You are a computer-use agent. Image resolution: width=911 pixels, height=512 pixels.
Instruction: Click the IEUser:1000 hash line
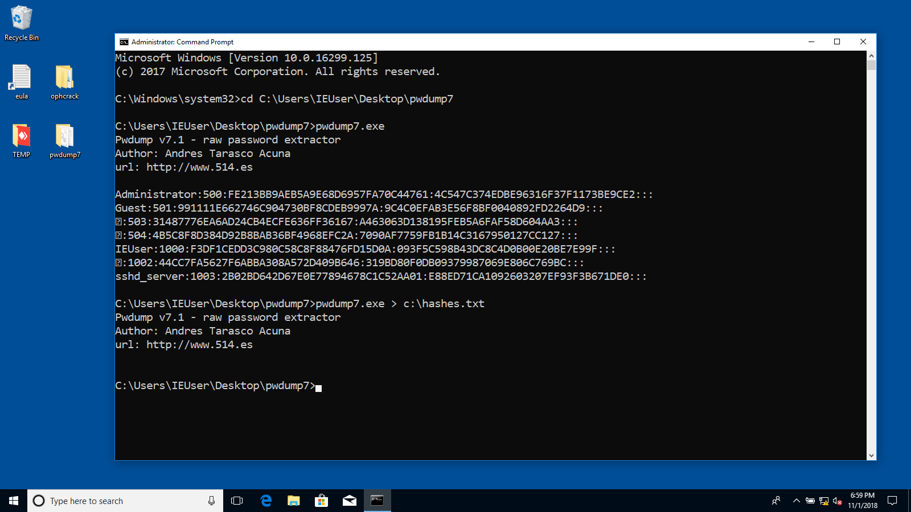[x=366, y=249]
